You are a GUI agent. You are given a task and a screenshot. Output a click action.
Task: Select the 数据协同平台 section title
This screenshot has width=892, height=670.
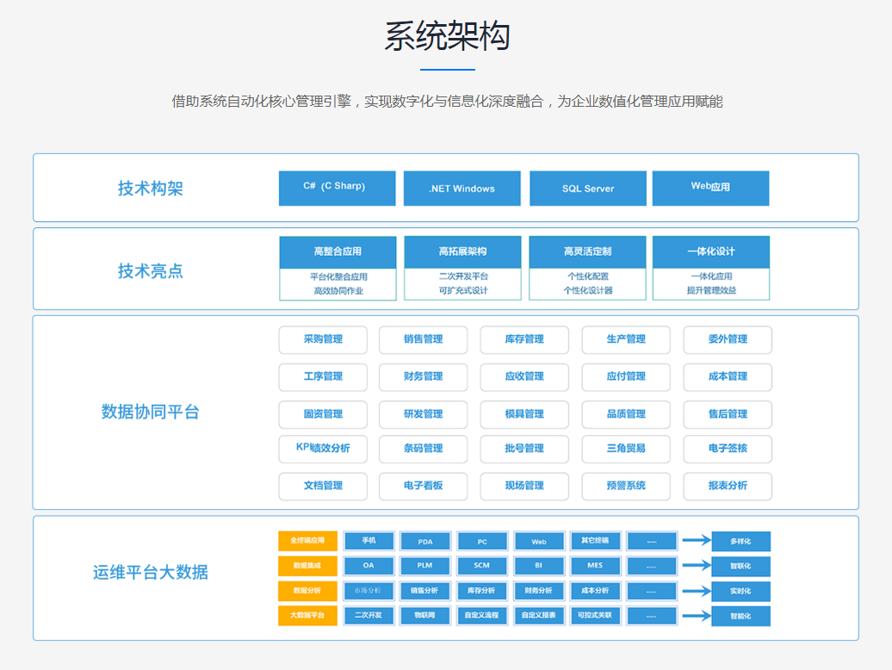tap(152, 413)
